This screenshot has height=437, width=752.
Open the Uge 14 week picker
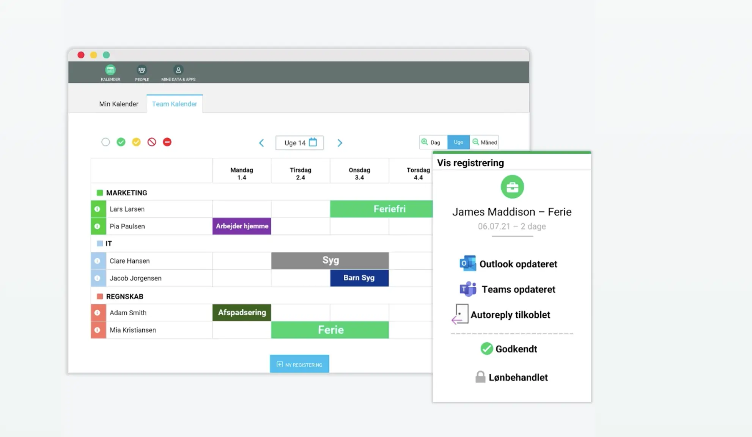click(x=300, y=143)
